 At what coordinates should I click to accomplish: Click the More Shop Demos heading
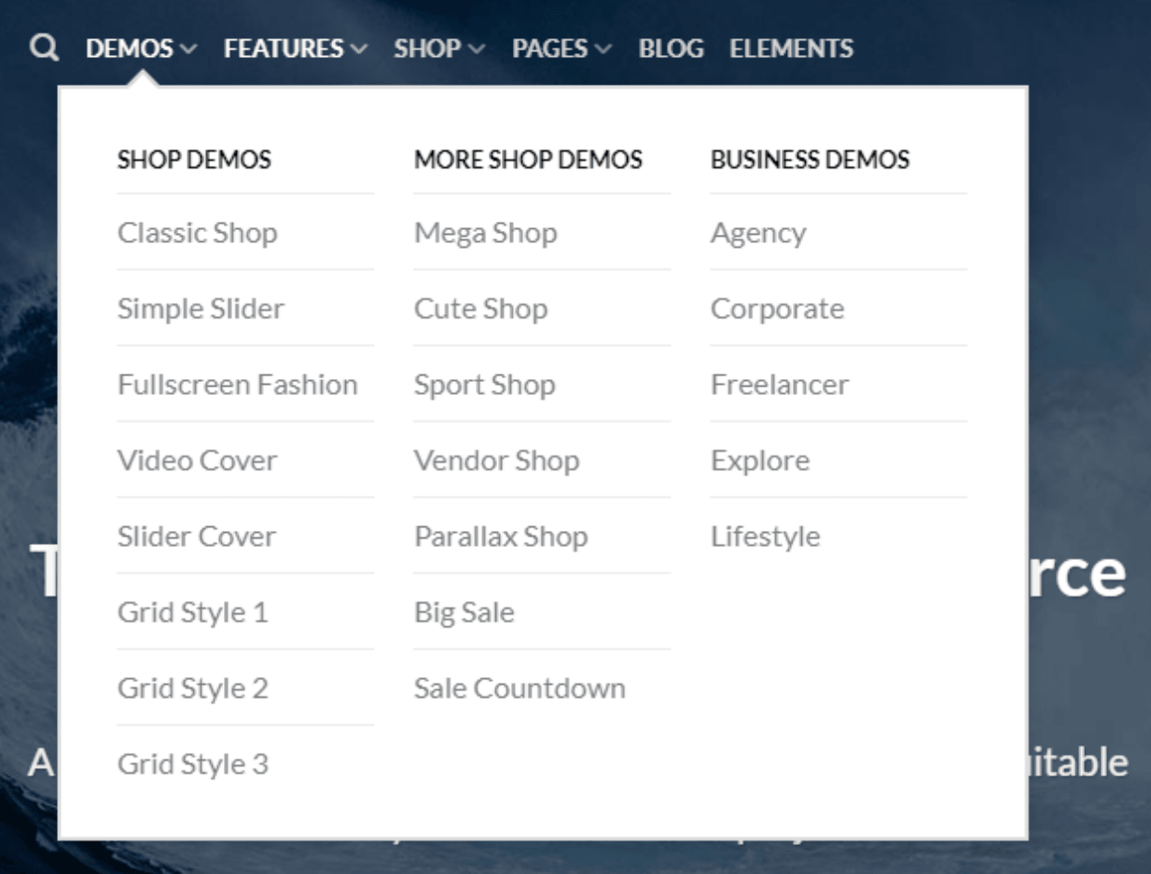(528, 159)
